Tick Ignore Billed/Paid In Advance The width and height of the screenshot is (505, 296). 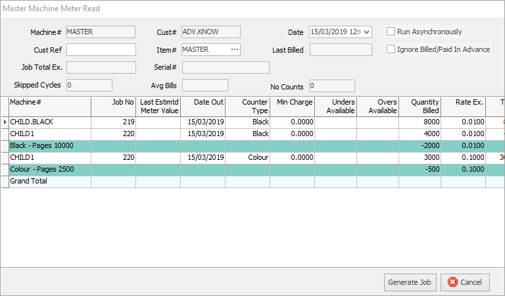(391, 49)
